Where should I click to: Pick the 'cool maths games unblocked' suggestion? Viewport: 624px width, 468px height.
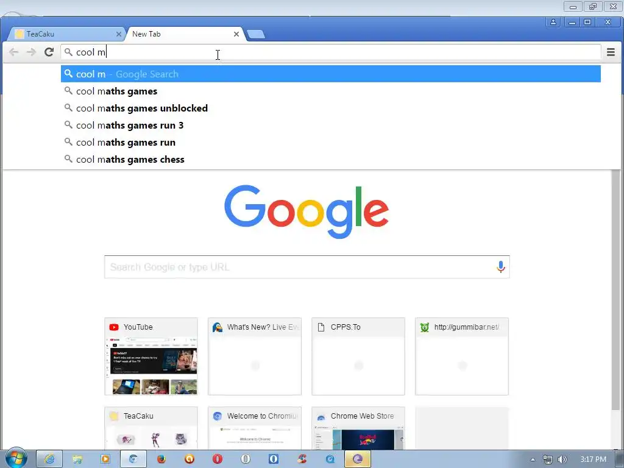click(331, 108)
